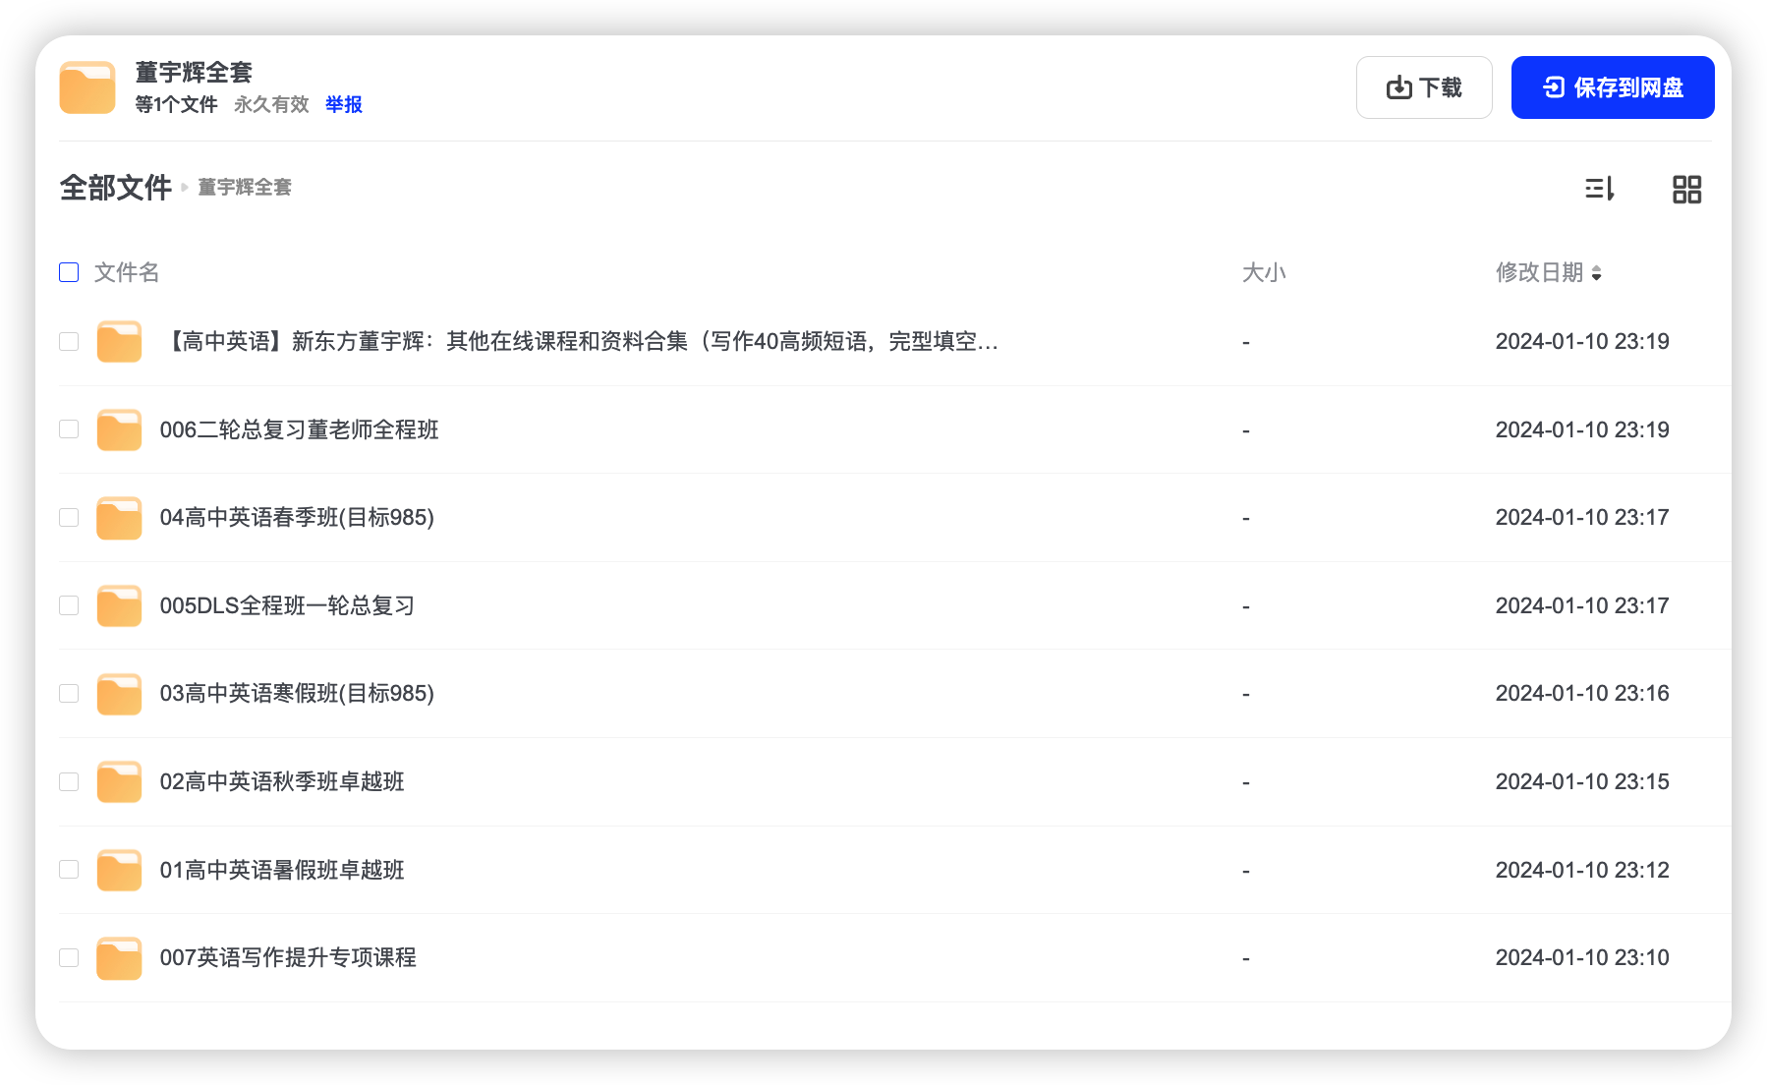Click folder icon for 04高中英语春季班(目标985)
The image size is (1767, 1085).
119,518
